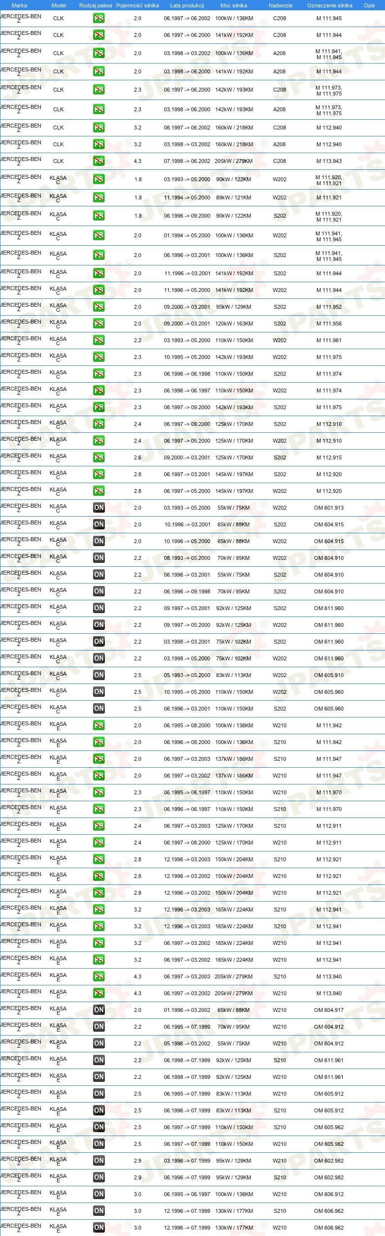
Task: Click ON icon in OM 605.960 S202 row
Action: [x=99, y=709]
